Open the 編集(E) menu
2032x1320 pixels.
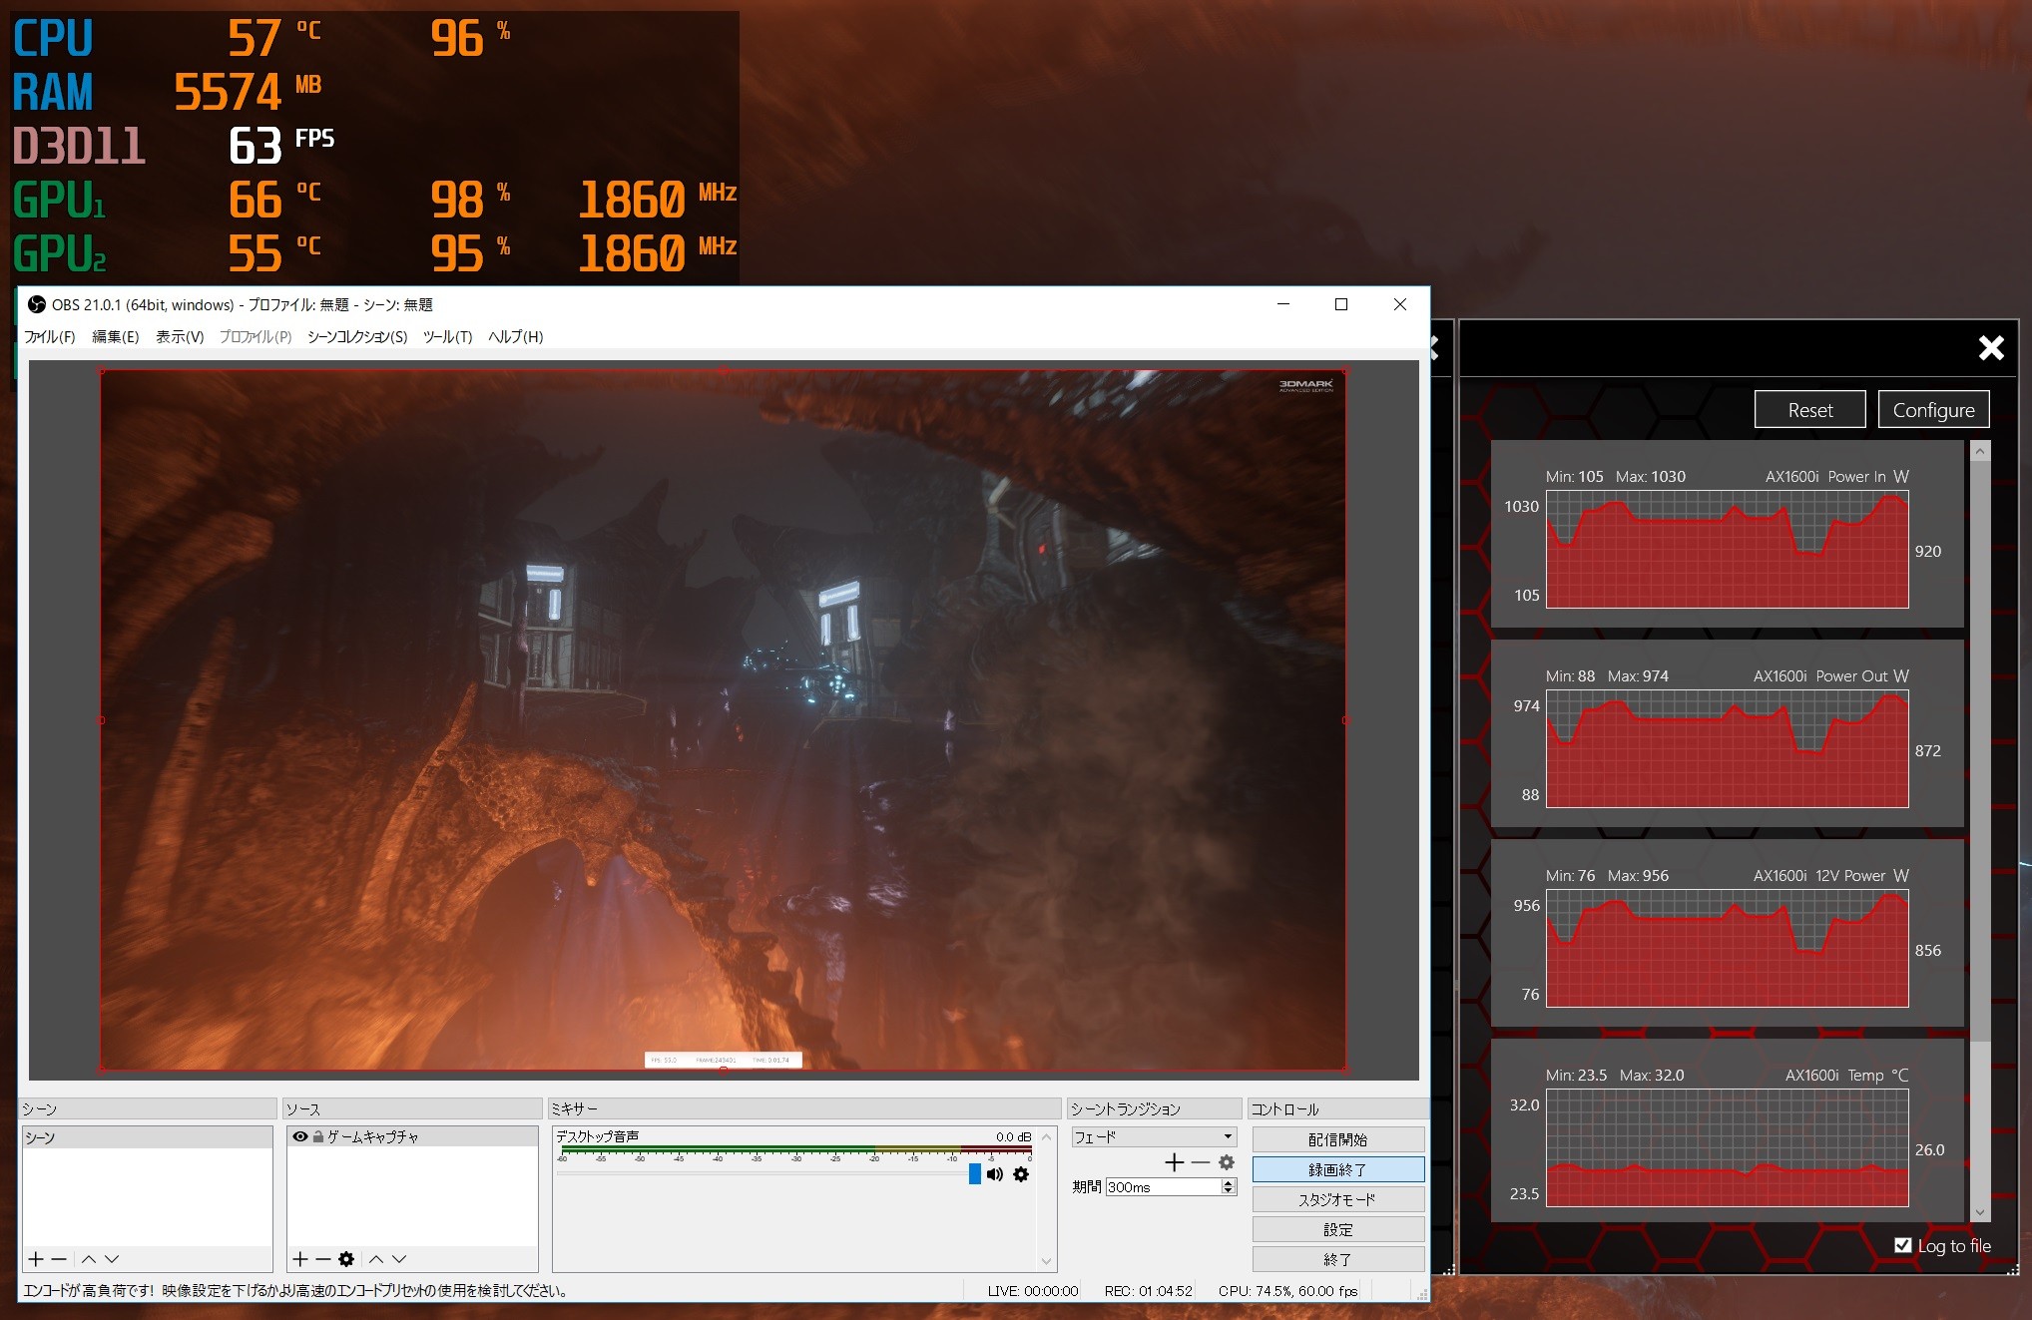pos(116,337)
